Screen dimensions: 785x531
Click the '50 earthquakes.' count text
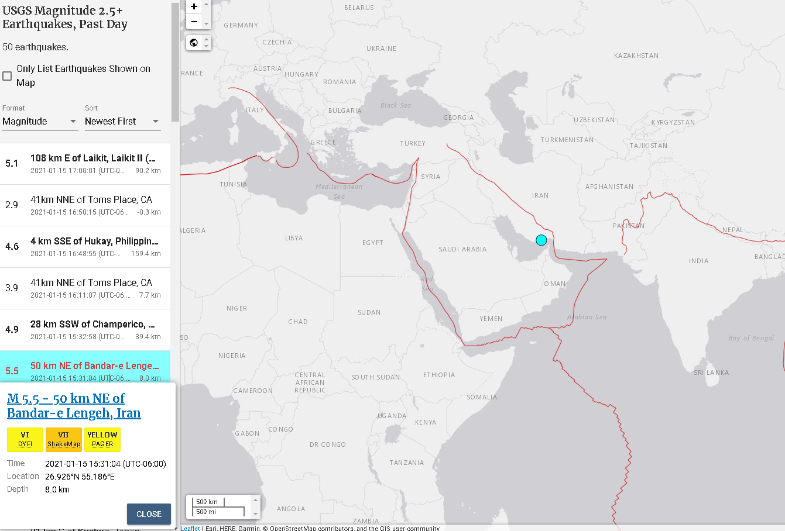(x=35, y=47)
